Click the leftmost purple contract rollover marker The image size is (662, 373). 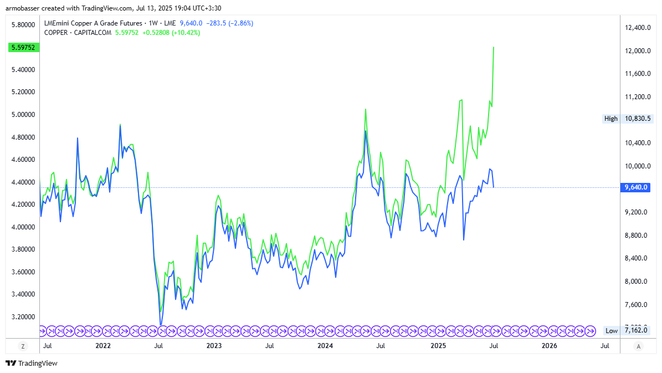click(x=43, y=331)
